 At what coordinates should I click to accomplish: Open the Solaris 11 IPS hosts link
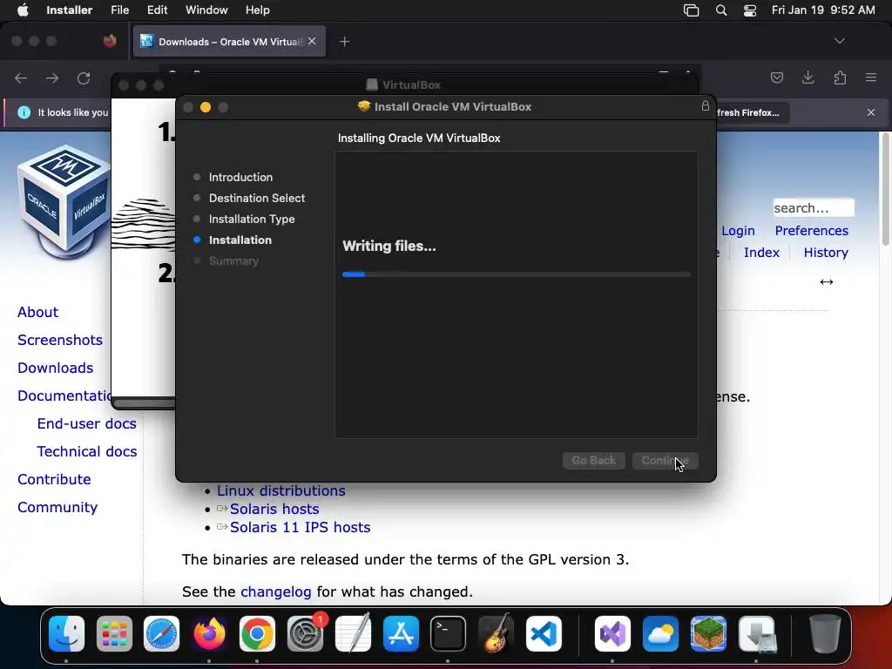click(300, 527)
